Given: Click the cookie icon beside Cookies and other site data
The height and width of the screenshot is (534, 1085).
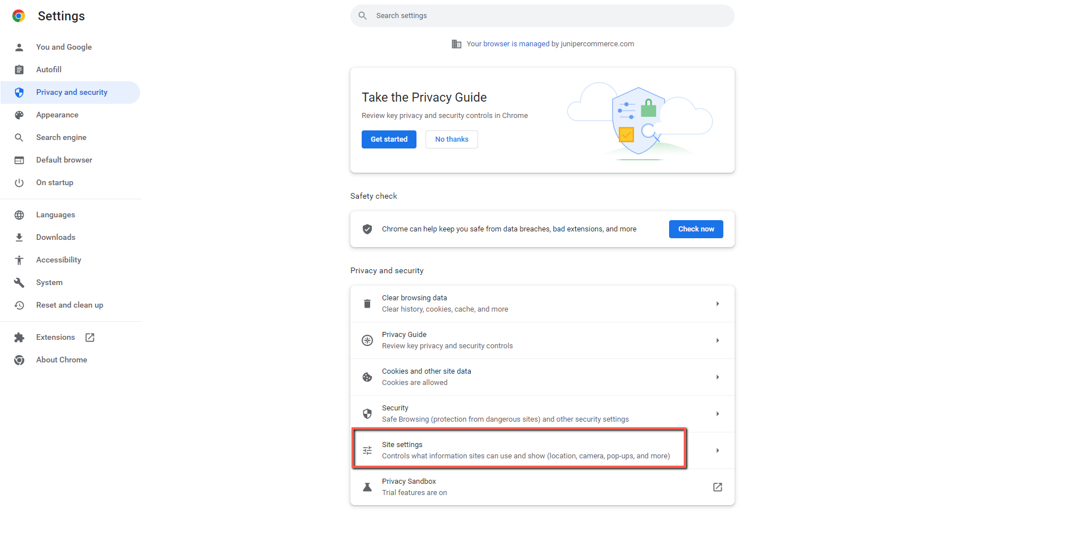Looking at the screenshot, I should pos(367,377).
